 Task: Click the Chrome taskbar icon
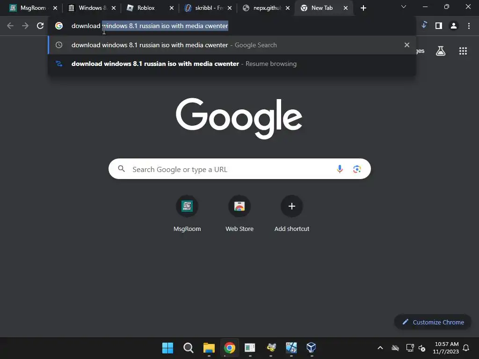[229, 348]
